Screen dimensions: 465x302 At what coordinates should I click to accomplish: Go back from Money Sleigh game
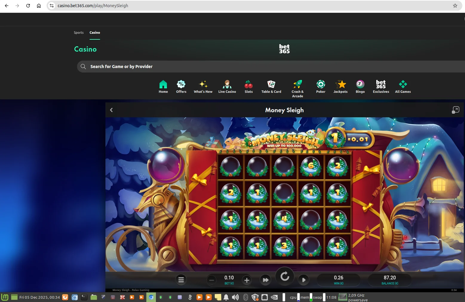pos(111,110)
